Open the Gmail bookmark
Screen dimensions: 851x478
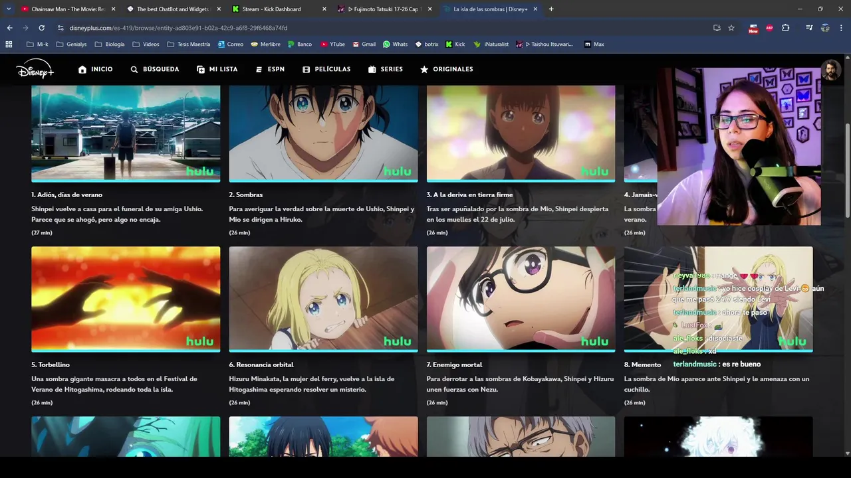click(364, 44)
